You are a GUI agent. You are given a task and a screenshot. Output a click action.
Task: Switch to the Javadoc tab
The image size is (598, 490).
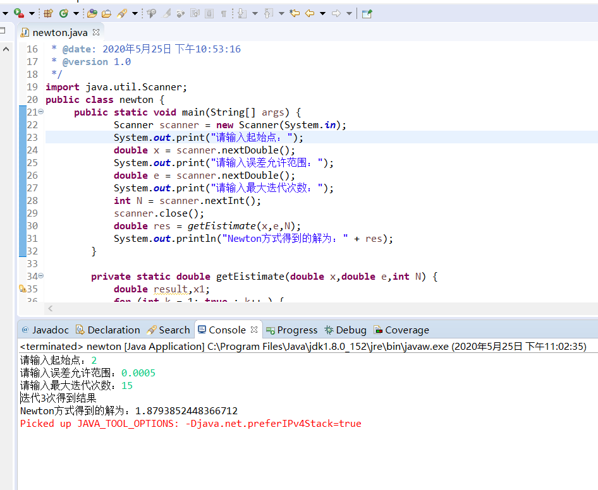[x=46, y=330]
